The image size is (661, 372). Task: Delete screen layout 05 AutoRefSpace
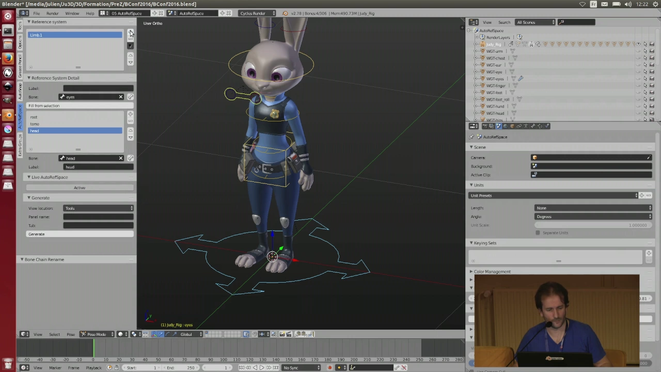coord(161,13)
